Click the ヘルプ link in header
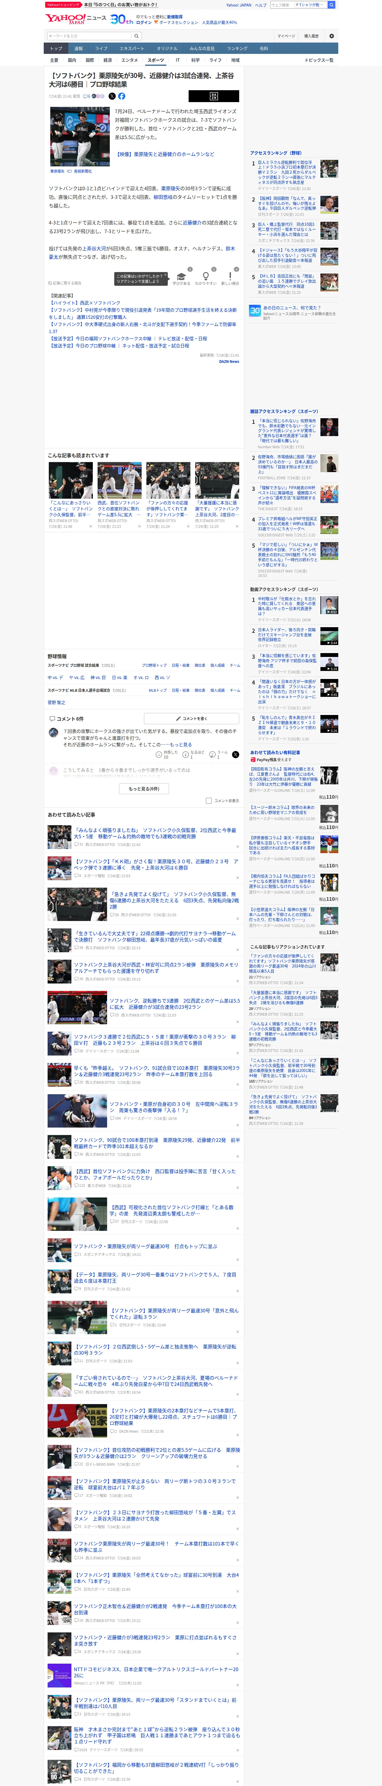This screenshot has width=382, height=1786. point(261,5)
